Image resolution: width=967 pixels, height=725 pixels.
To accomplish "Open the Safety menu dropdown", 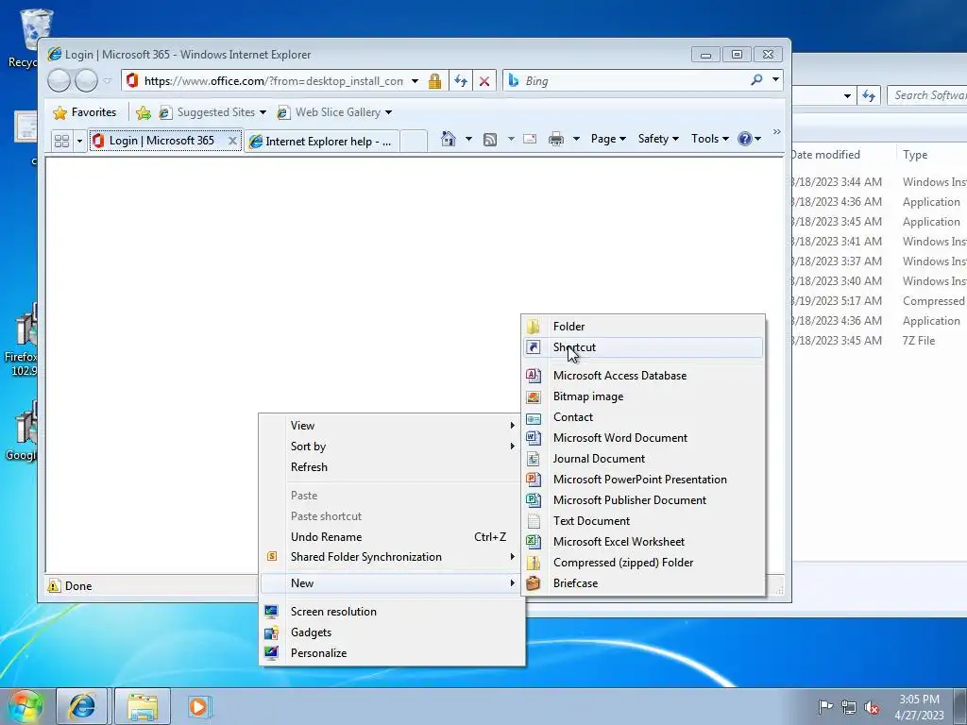I will pyautogui.click(x=658, y=139).
